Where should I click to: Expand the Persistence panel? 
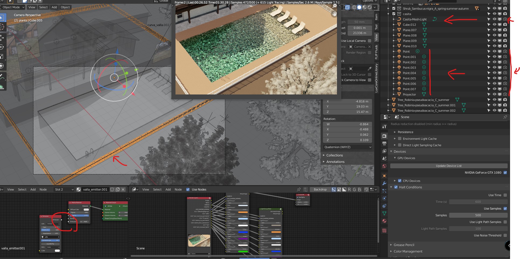tap(405, 132)
